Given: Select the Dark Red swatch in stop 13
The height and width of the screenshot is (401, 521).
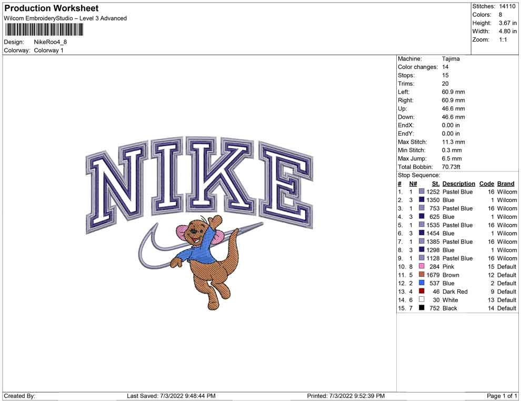Looking at the screenshot, I should coord(422,291).
